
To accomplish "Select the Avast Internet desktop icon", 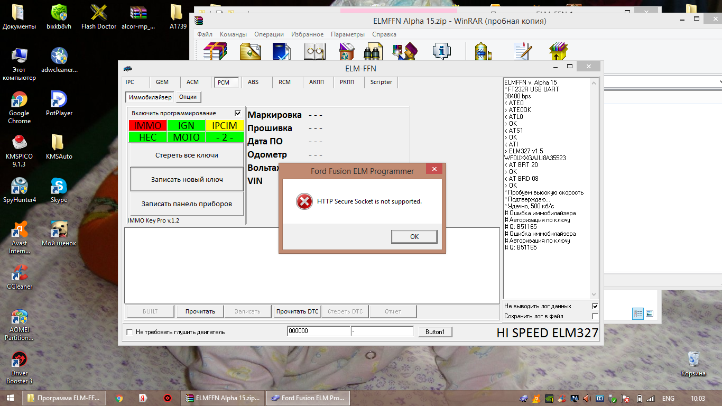I will [x=20, y=237].
